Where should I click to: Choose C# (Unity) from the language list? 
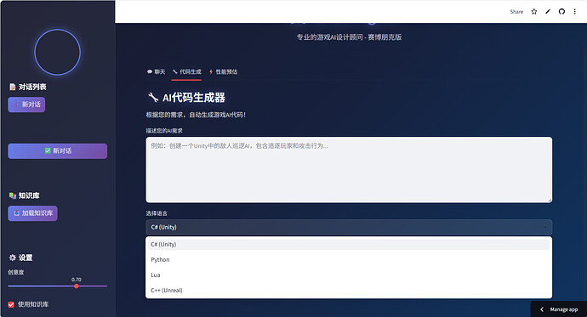coord(349,245)
